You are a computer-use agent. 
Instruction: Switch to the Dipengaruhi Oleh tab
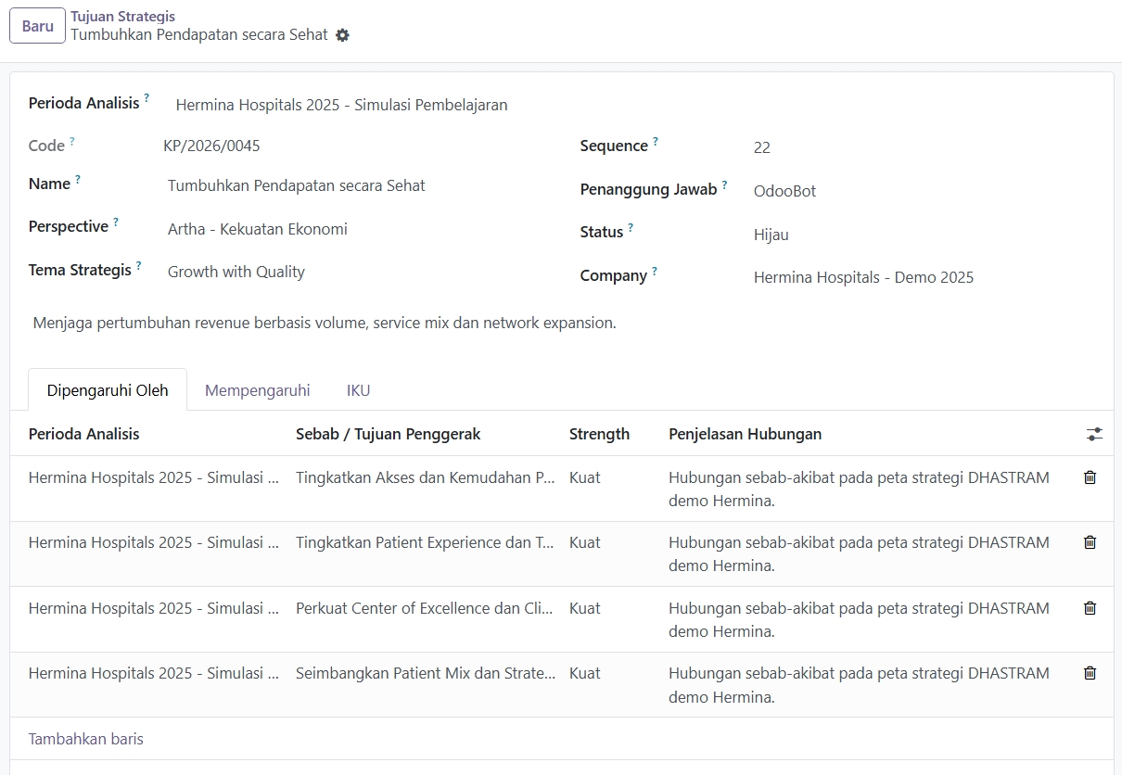[108, 390]
